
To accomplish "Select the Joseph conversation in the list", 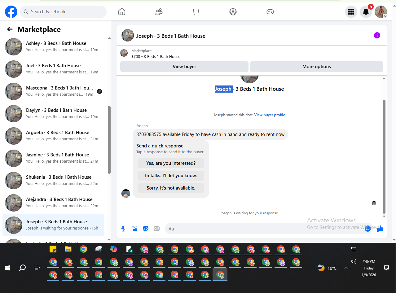I will (x=53, y=225).
